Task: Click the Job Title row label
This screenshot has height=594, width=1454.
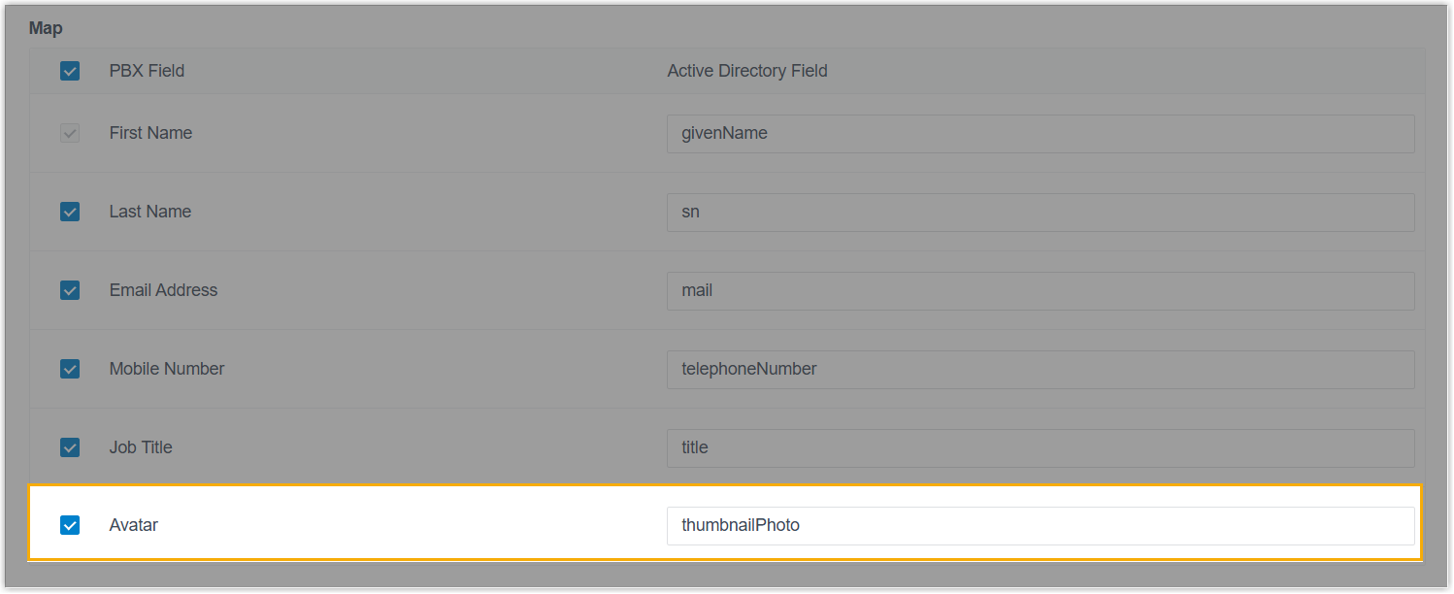Action: tap(141, 447)
